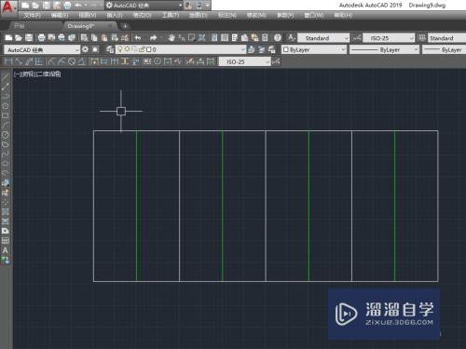Click Copy icon in standard toolbar

coord(94,38)
